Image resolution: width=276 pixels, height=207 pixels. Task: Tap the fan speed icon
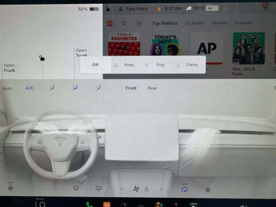[x=136, y=189]
